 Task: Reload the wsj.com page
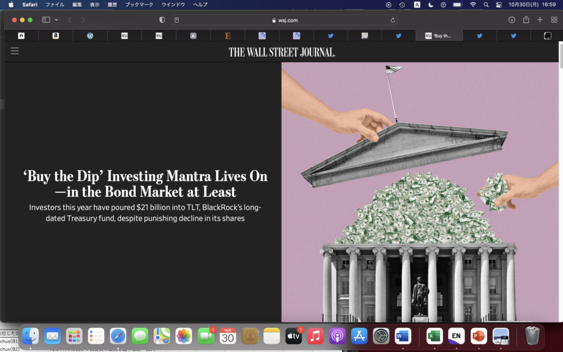[393, 20]
